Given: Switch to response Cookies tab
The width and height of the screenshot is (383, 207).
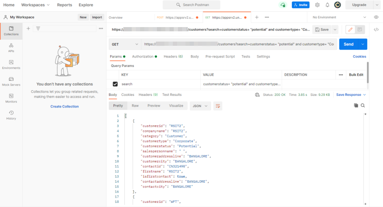Looking at the screenshot, I should click(x=128, y=94).
